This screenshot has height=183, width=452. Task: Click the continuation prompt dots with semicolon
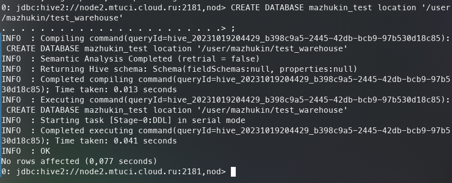pyautogui.click(x=119, y=28)
